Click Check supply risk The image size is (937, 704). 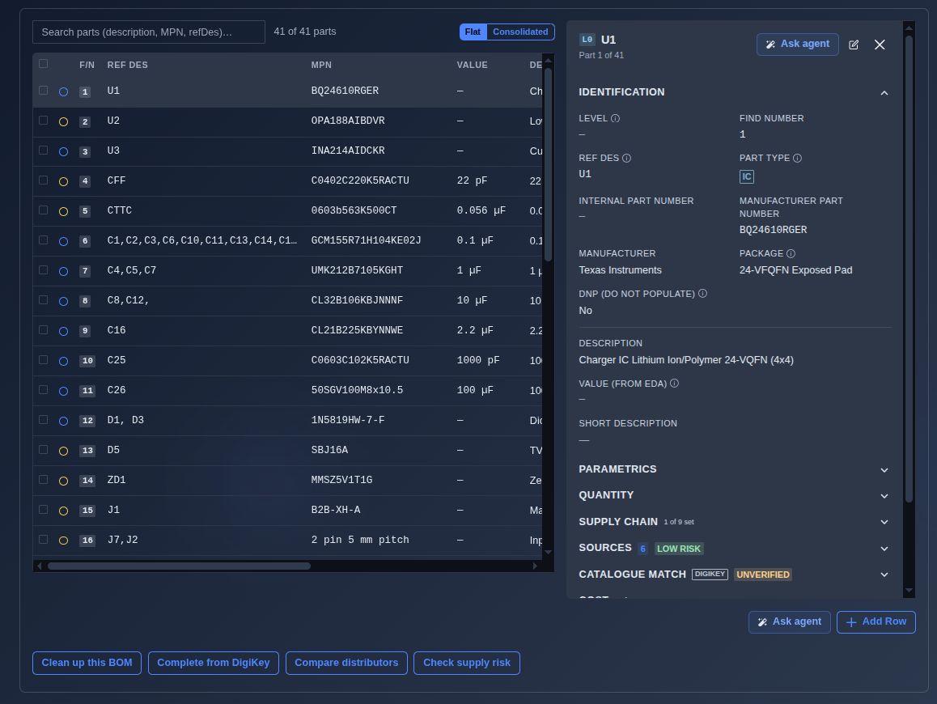[x=467, y=663]
